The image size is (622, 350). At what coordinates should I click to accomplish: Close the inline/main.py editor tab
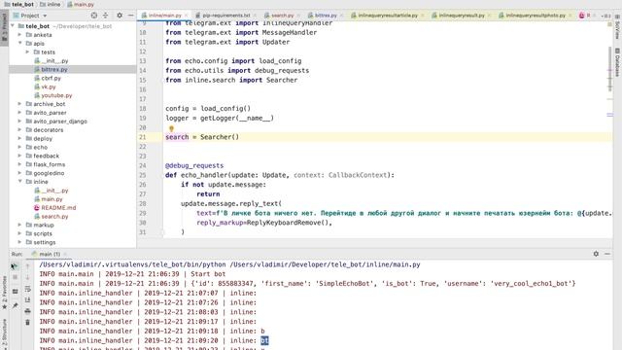coord(186,16)
